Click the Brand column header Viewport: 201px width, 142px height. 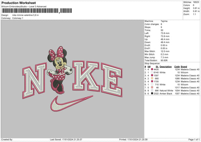[184, 67]
